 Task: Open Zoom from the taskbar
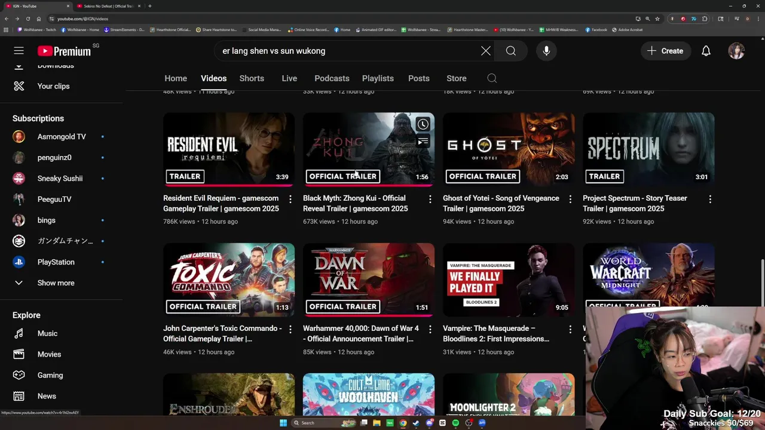point(482,423)
